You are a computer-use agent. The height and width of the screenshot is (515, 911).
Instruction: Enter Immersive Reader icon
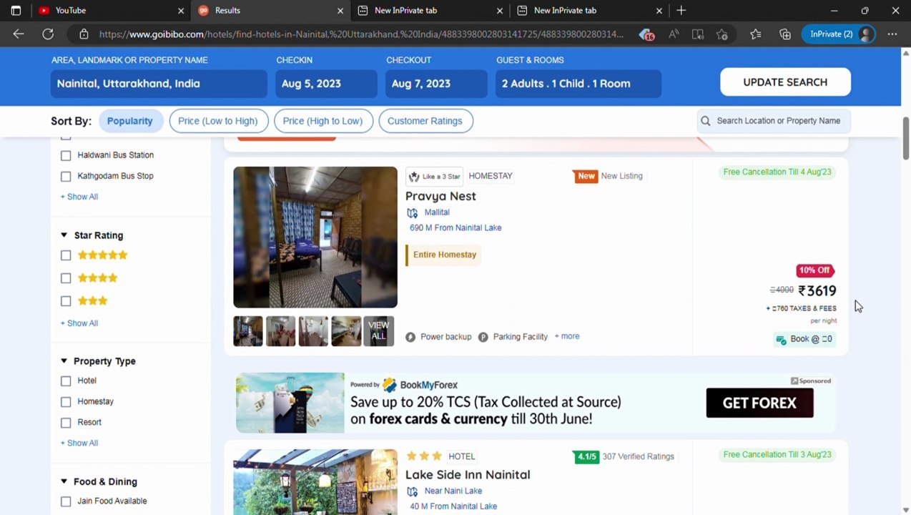coord(698,34)
